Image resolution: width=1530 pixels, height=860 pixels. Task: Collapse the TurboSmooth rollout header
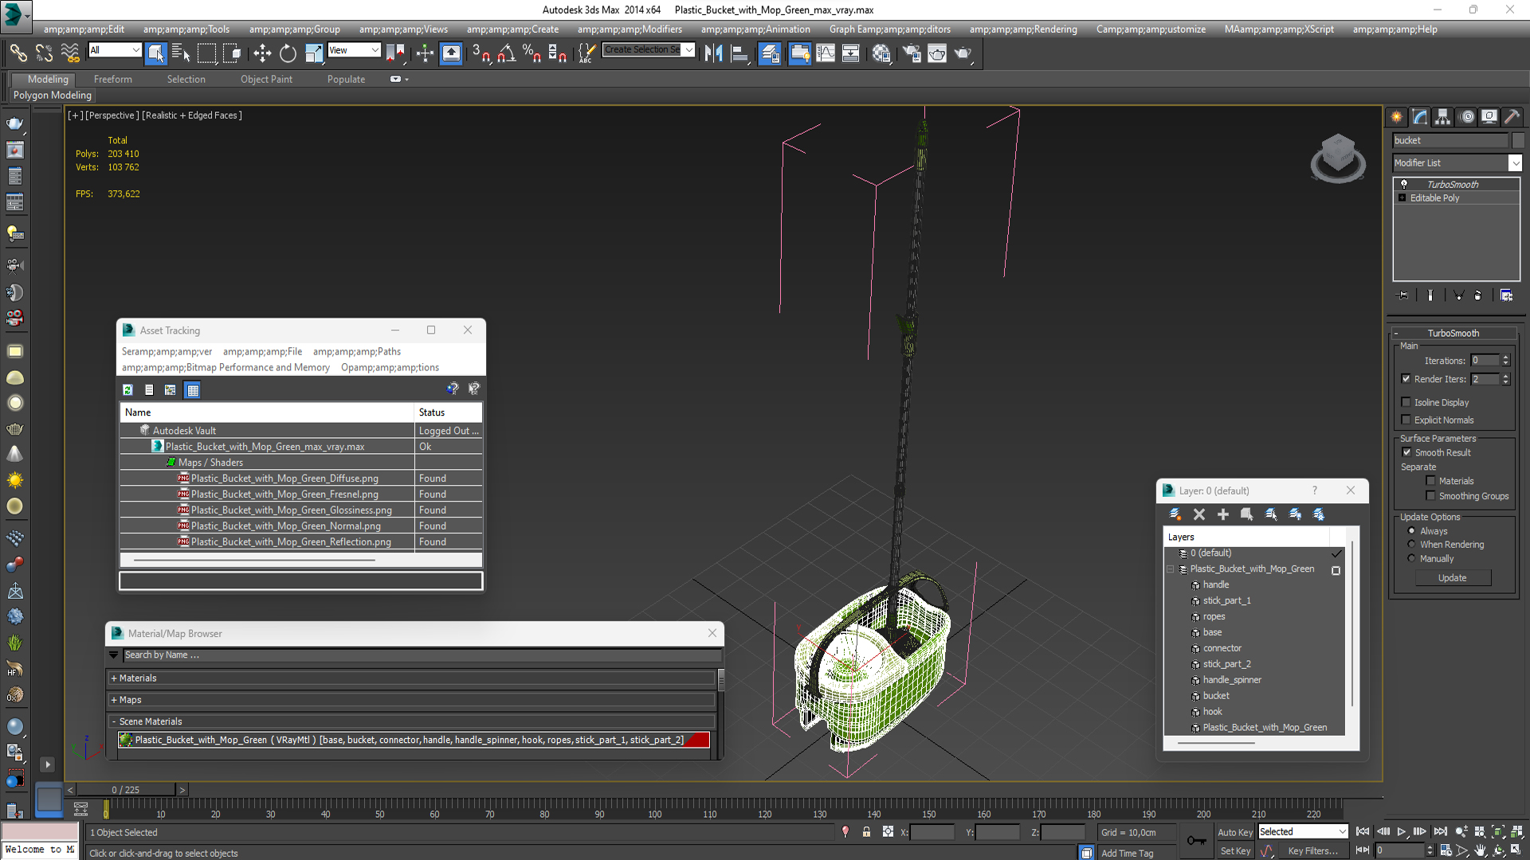(x=1453, y=333)
